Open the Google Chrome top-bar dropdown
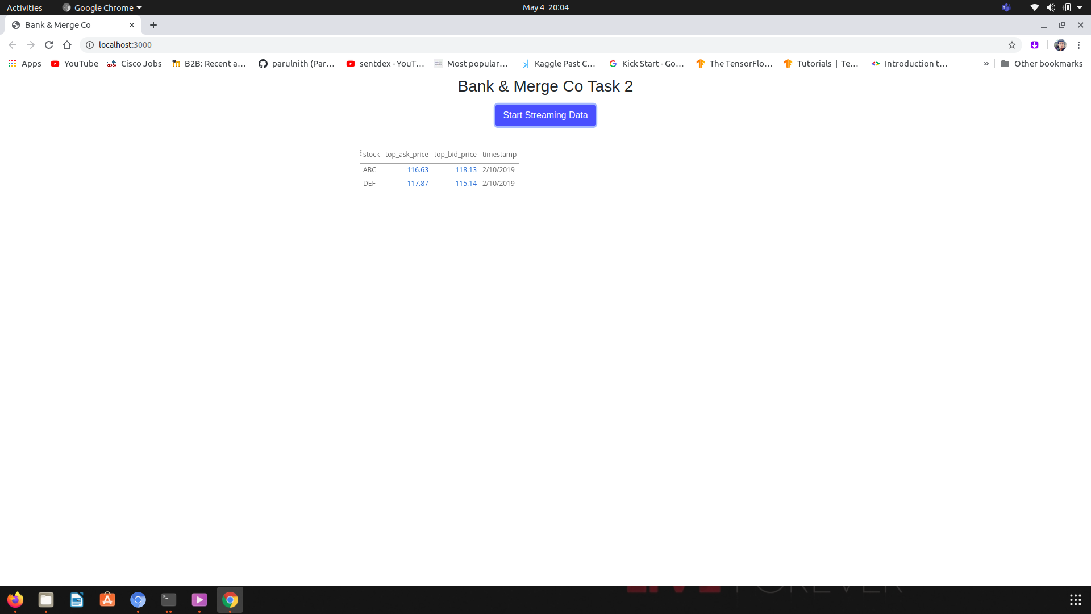The height and width of the screenshot is (614, 1091). click(x=101, y=7)
